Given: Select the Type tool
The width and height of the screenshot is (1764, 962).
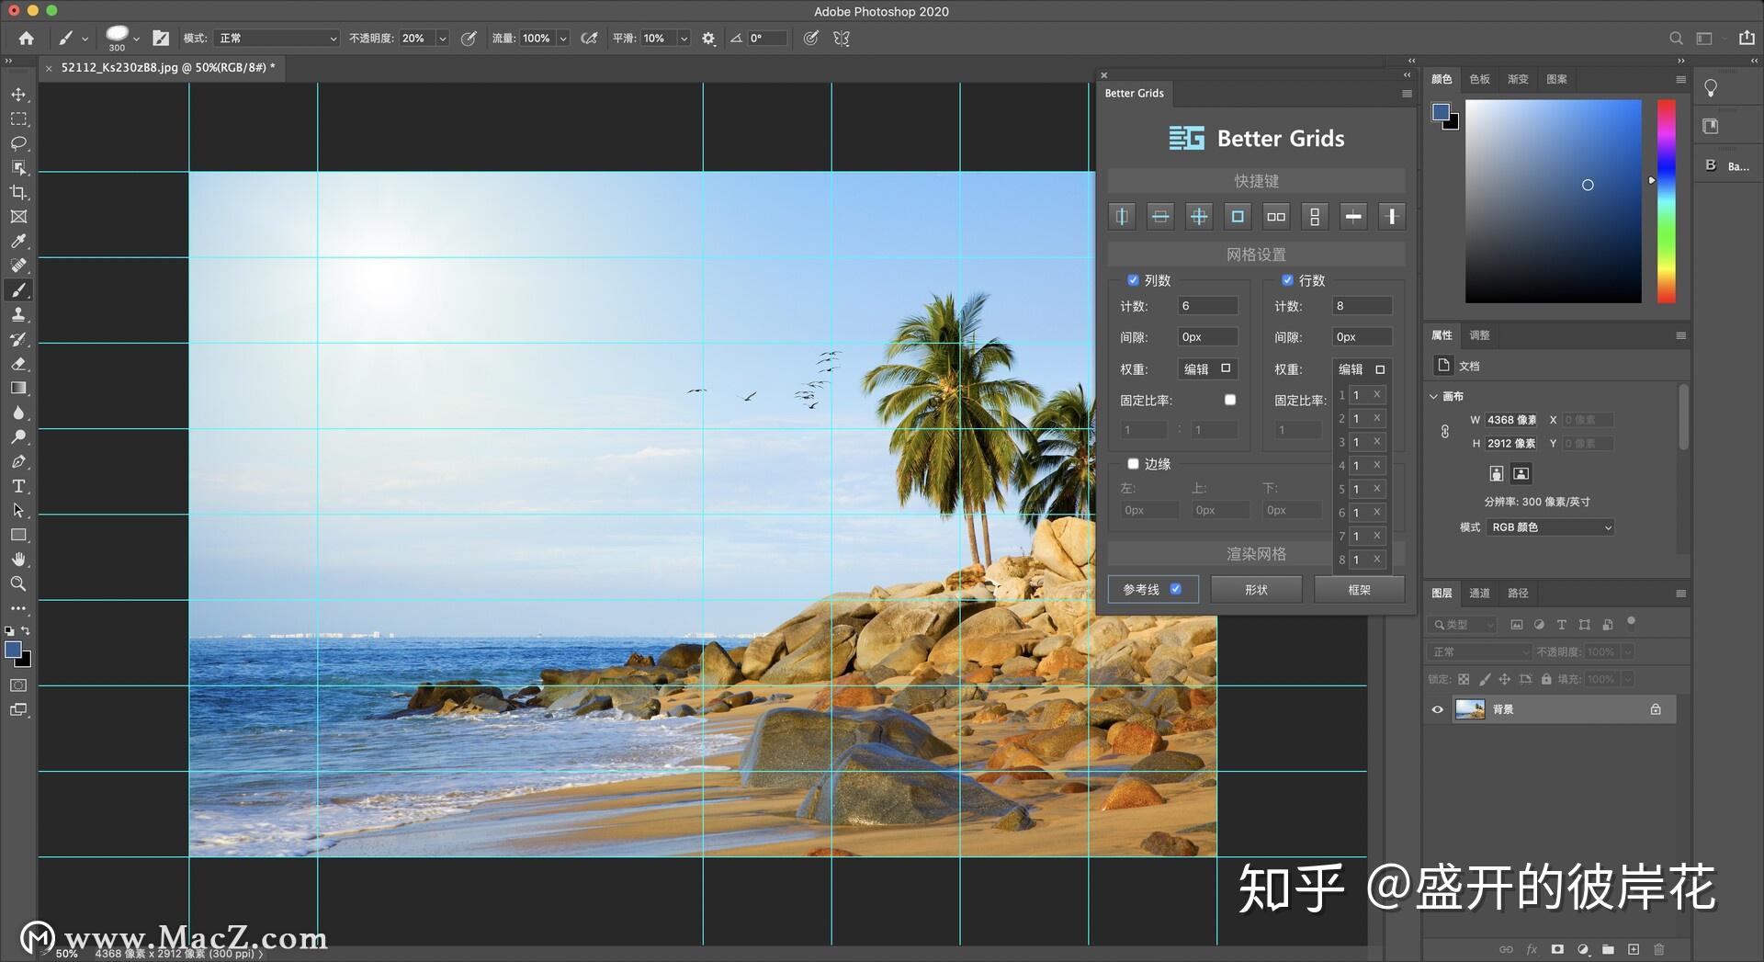Looking at the screenshot, I should pyautogui.click(x=18, y=486).
